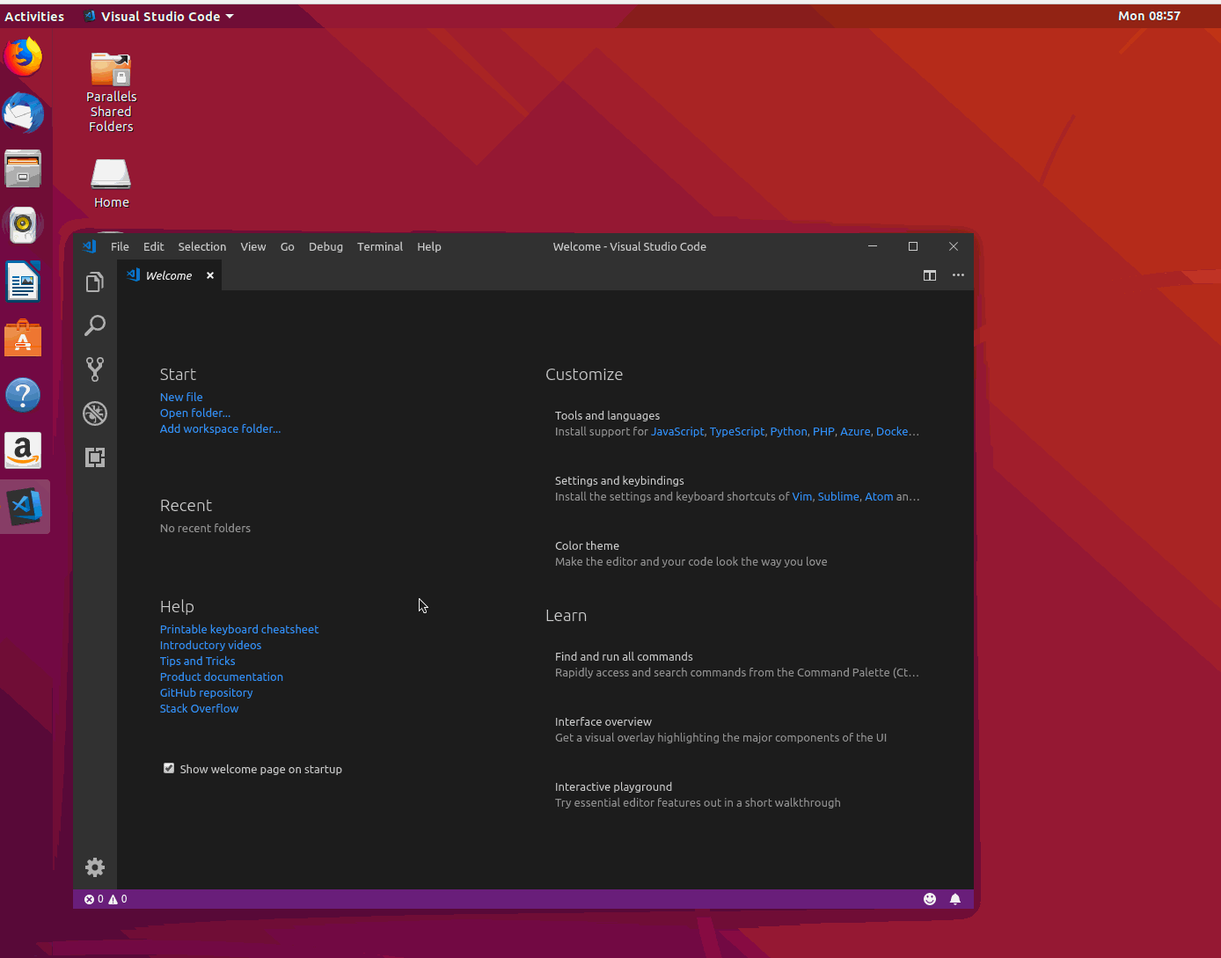Open Stack Overflow link

tap(200, 708)
